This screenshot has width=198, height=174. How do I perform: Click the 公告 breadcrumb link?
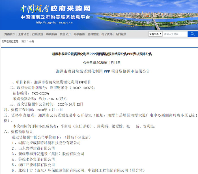[x=32, y=41]
